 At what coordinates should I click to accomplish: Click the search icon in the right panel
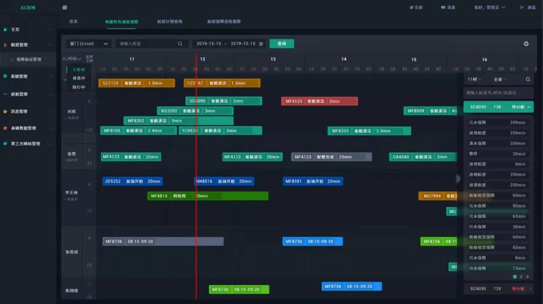coord(528,79)
